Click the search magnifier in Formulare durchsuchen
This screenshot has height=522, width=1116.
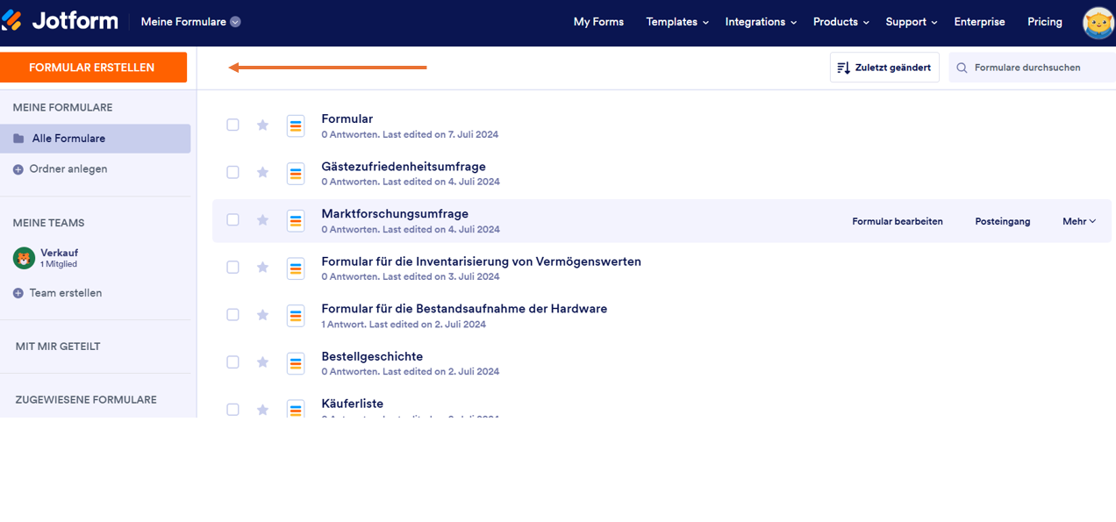point(961,68)
